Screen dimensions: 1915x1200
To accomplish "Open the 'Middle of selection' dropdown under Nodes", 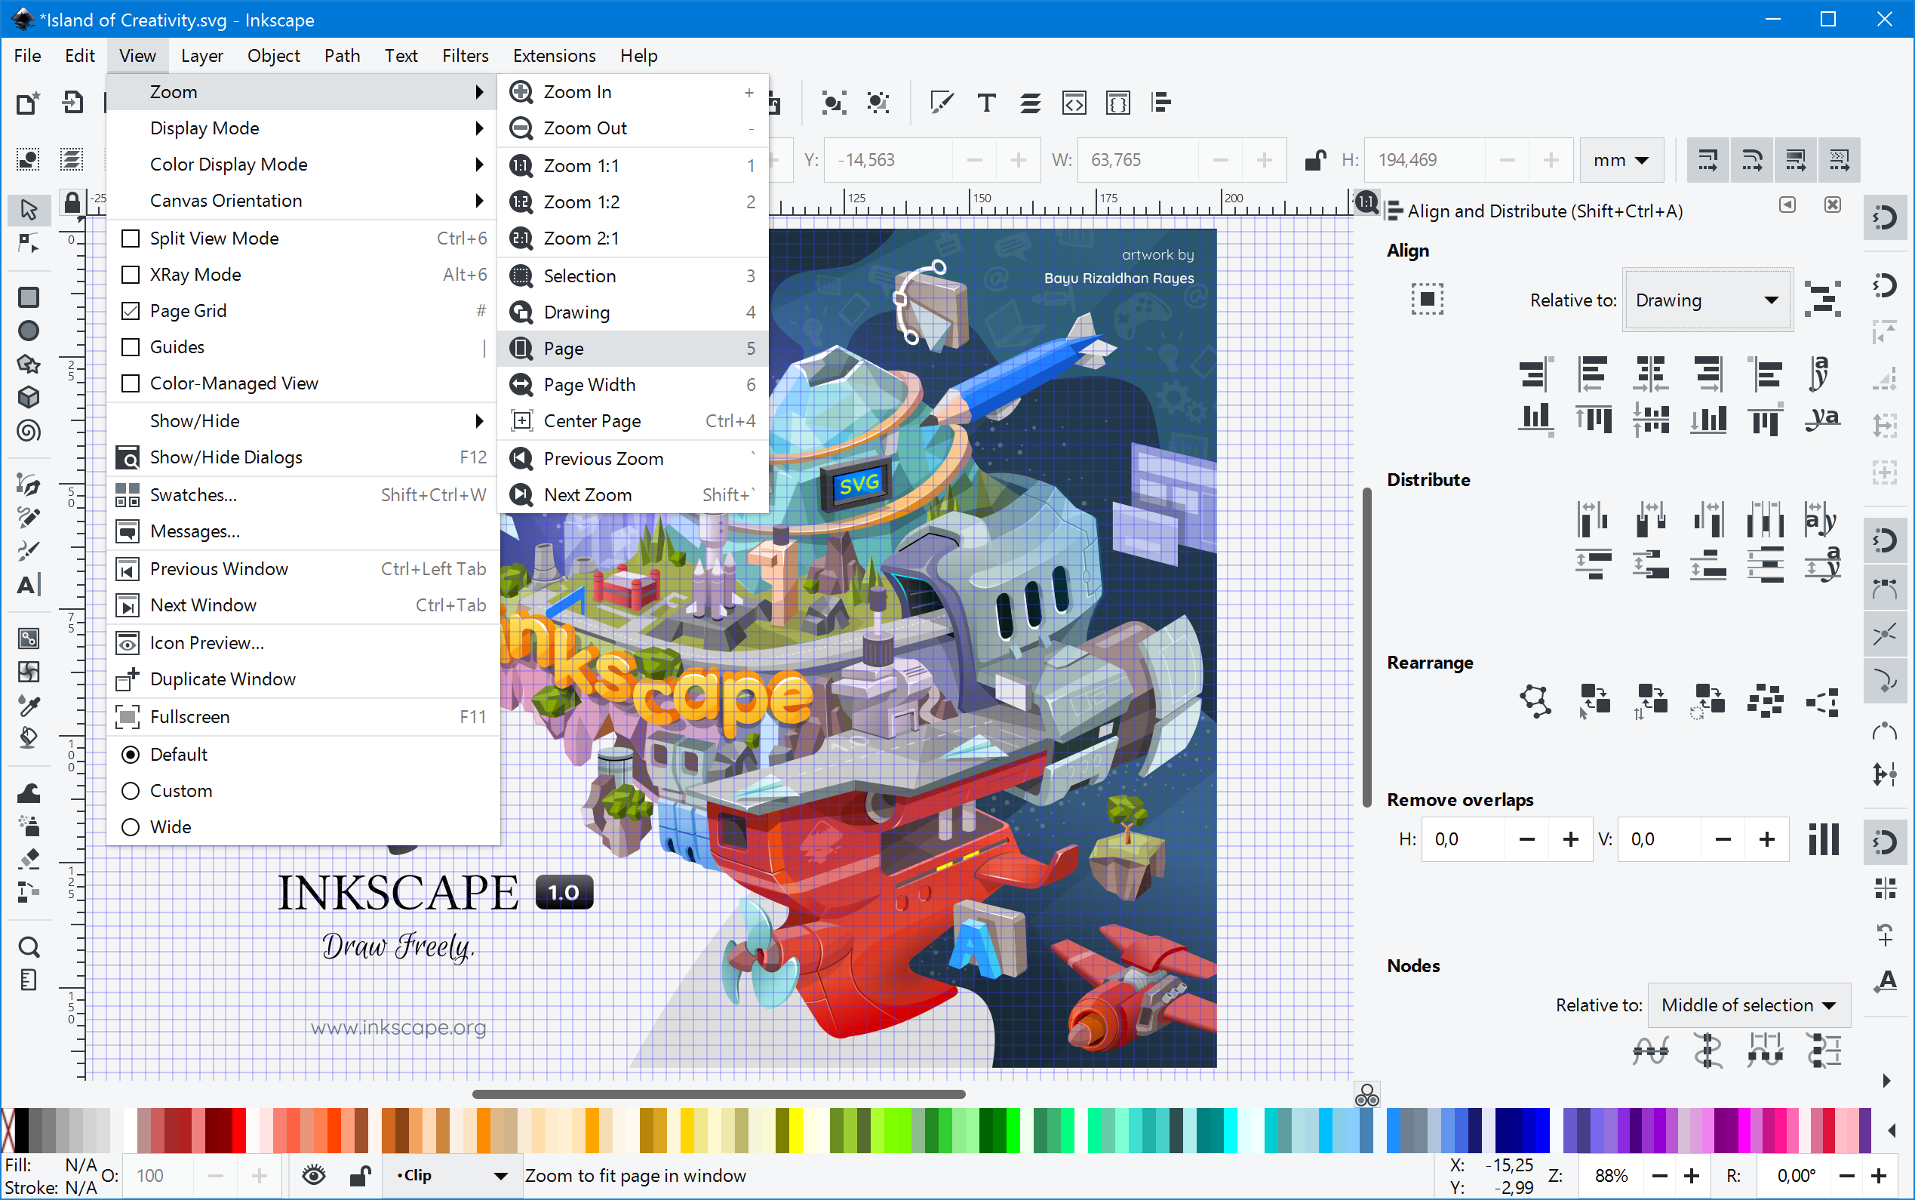I will point(1748,1005).
